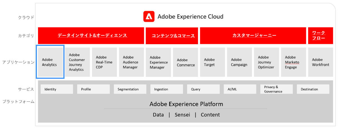Click the Adobe Audience Manager tile
The image size is (338, 130).
point(132,62)
